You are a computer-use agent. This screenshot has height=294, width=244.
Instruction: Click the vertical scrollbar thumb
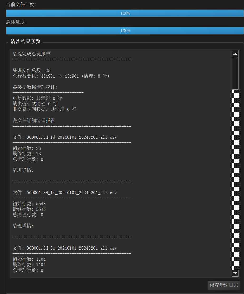point(235,73)
